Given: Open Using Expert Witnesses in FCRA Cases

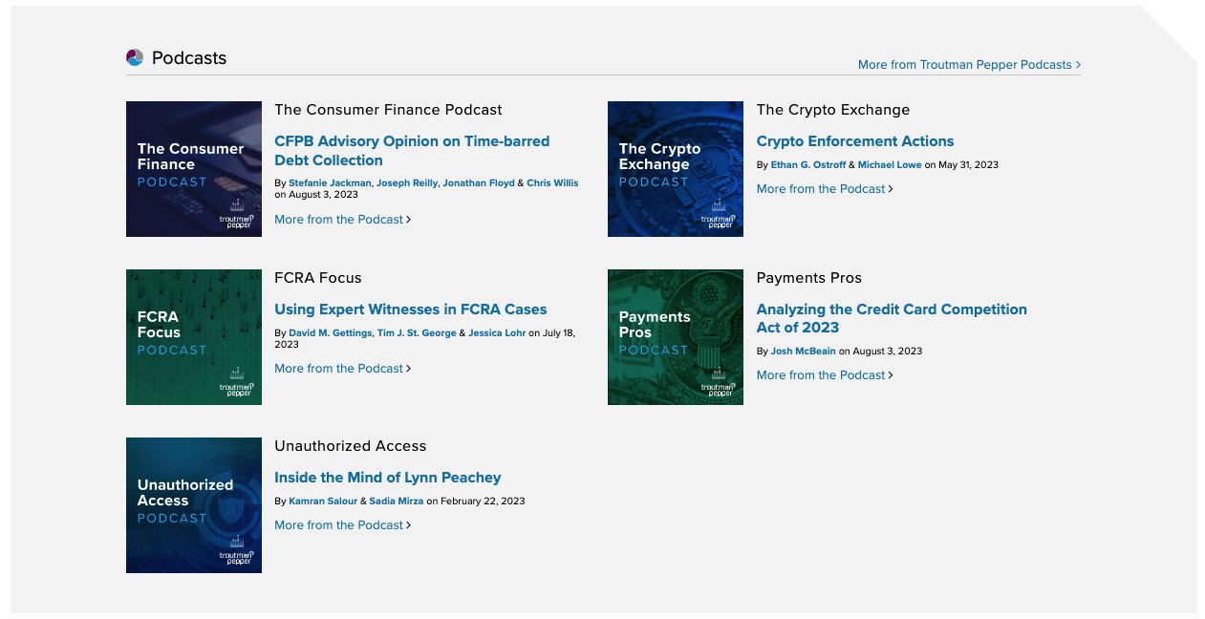Looking at the screenshot, I should [x=410, y=309].
